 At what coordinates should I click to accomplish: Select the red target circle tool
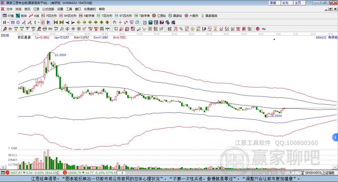click(x=67, y=29)
